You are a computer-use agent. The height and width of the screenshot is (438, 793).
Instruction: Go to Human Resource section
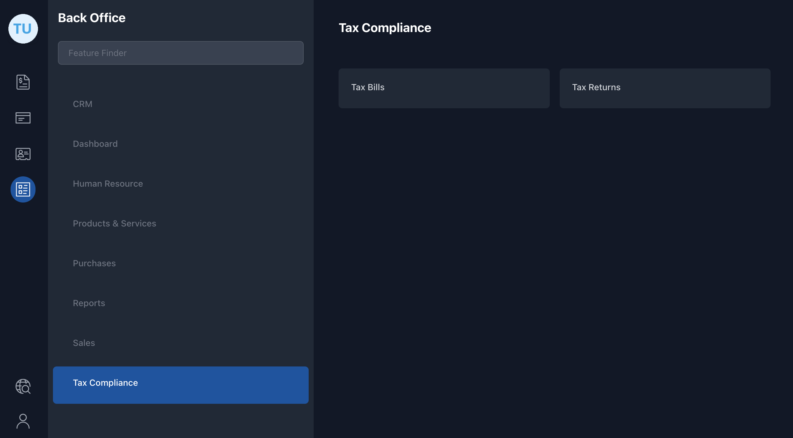pyautogui.click(x=181, y=184)
